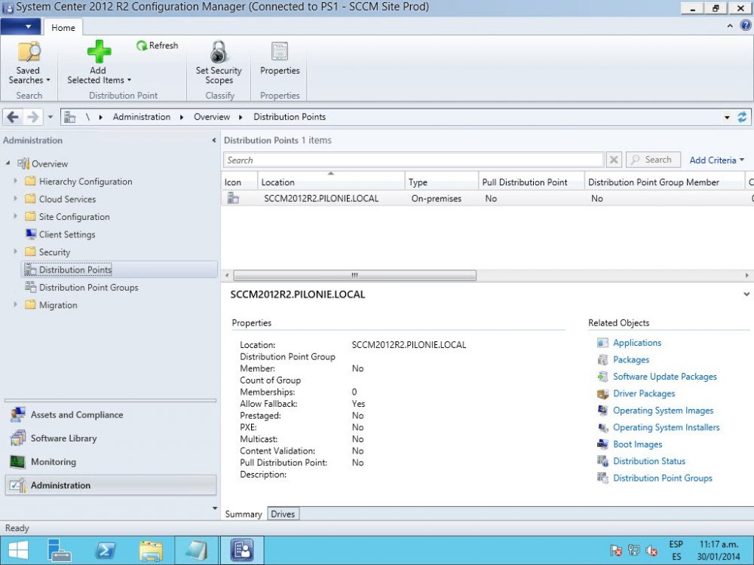Viewport: 754px width, 565px height.
Task: Open Software Update Packages link
Action: (x=664, y=377)
